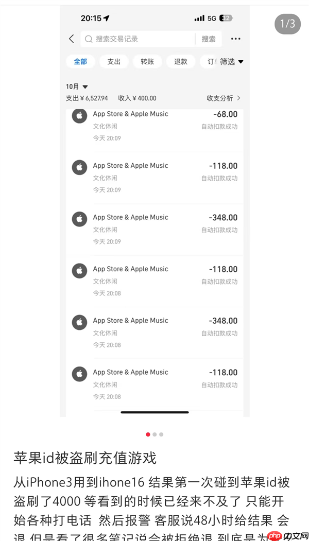309x541 pixels.
Task: Tap the Apple icon on the -348.00 transaction
Action: [79, 219]
